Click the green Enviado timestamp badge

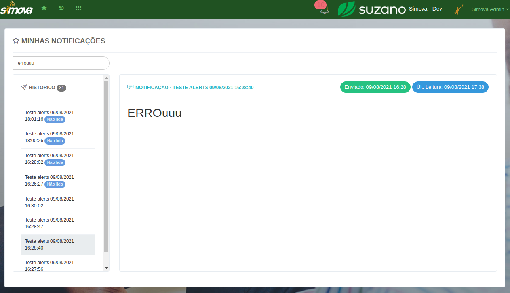375,87
